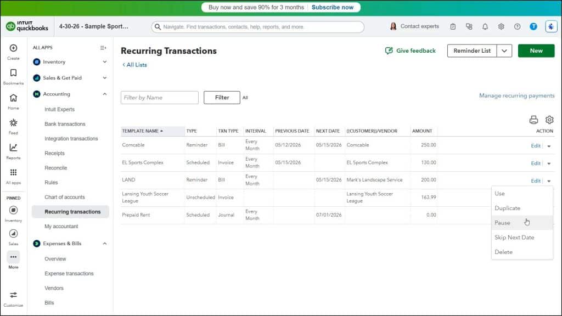Click the Filter by Name field
This screenshot has height=316, width=562.
point(160,98)
